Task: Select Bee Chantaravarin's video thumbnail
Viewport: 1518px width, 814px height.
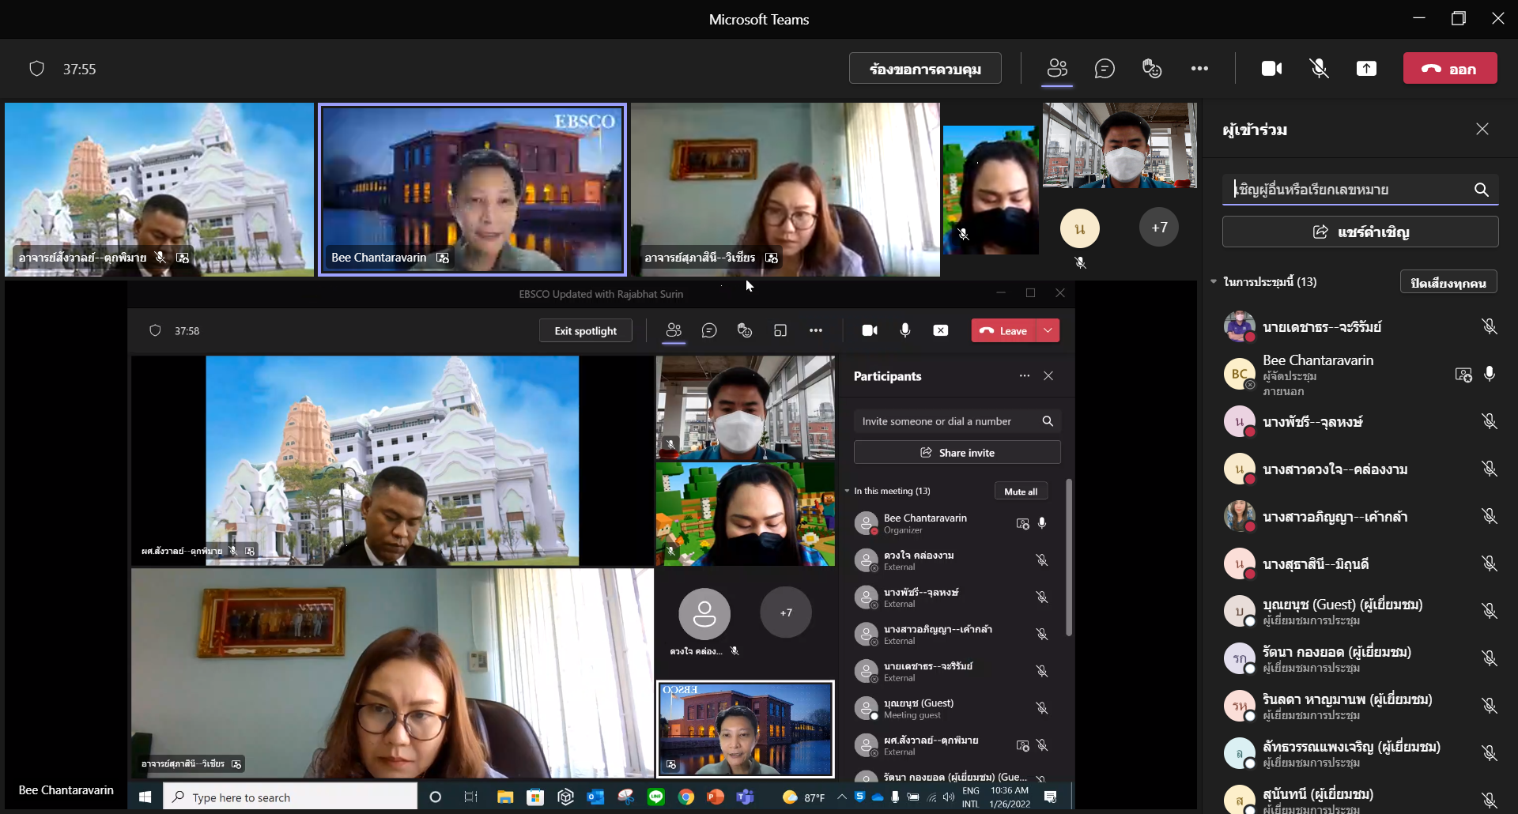Action: click(472, 190)
